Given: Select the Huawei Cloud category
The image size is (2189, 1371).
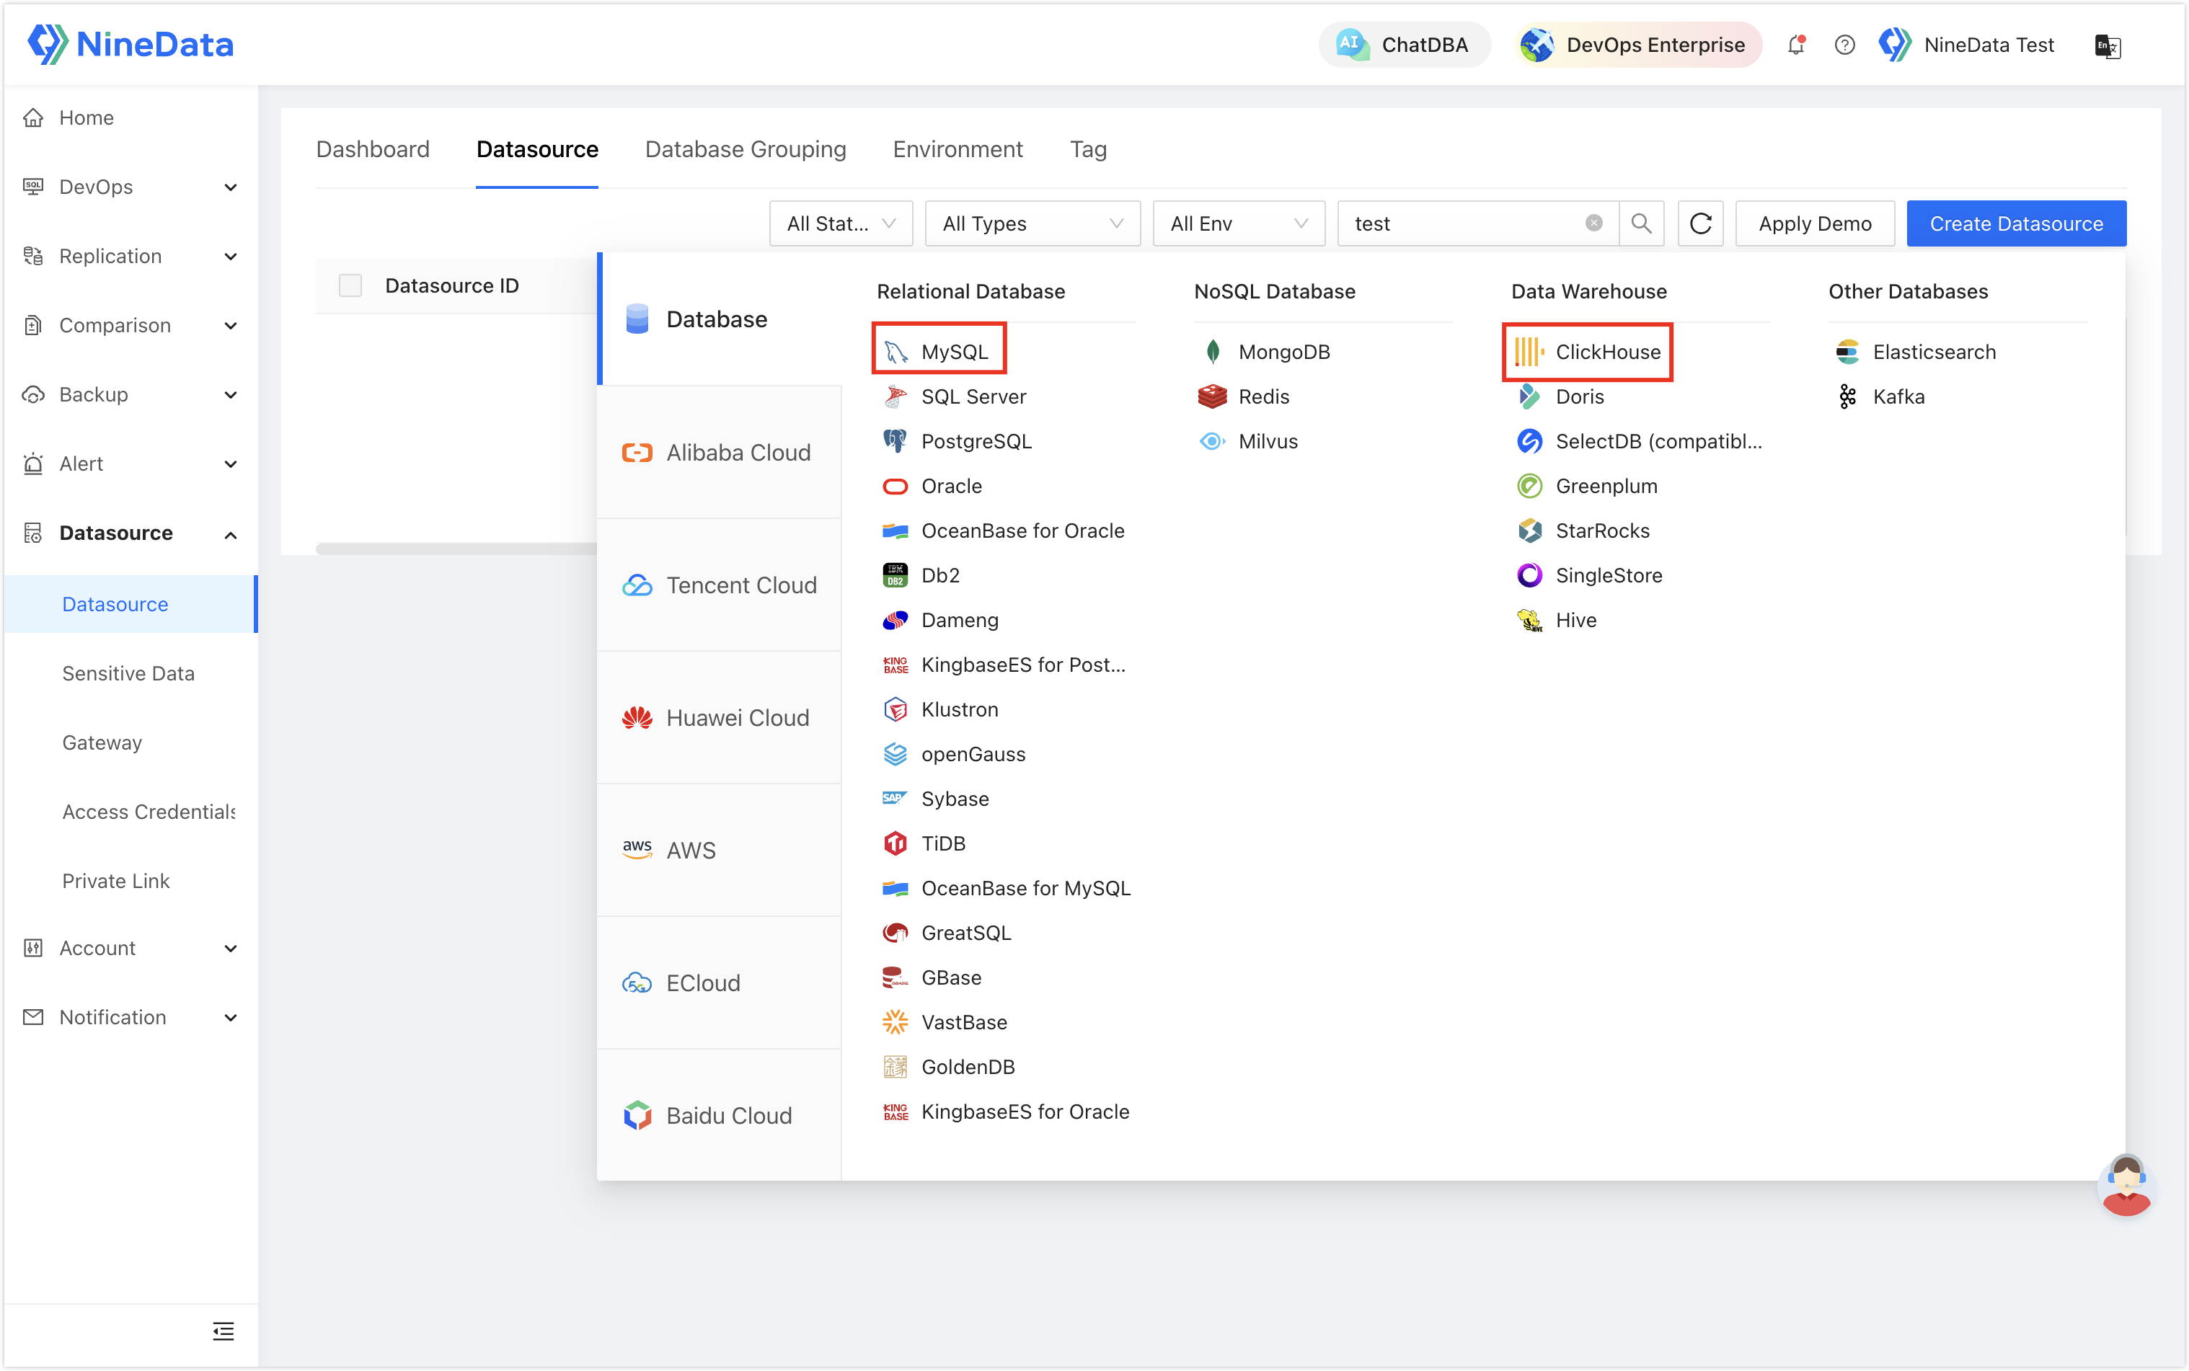Looking at the screenshot, I should [719, 717].
